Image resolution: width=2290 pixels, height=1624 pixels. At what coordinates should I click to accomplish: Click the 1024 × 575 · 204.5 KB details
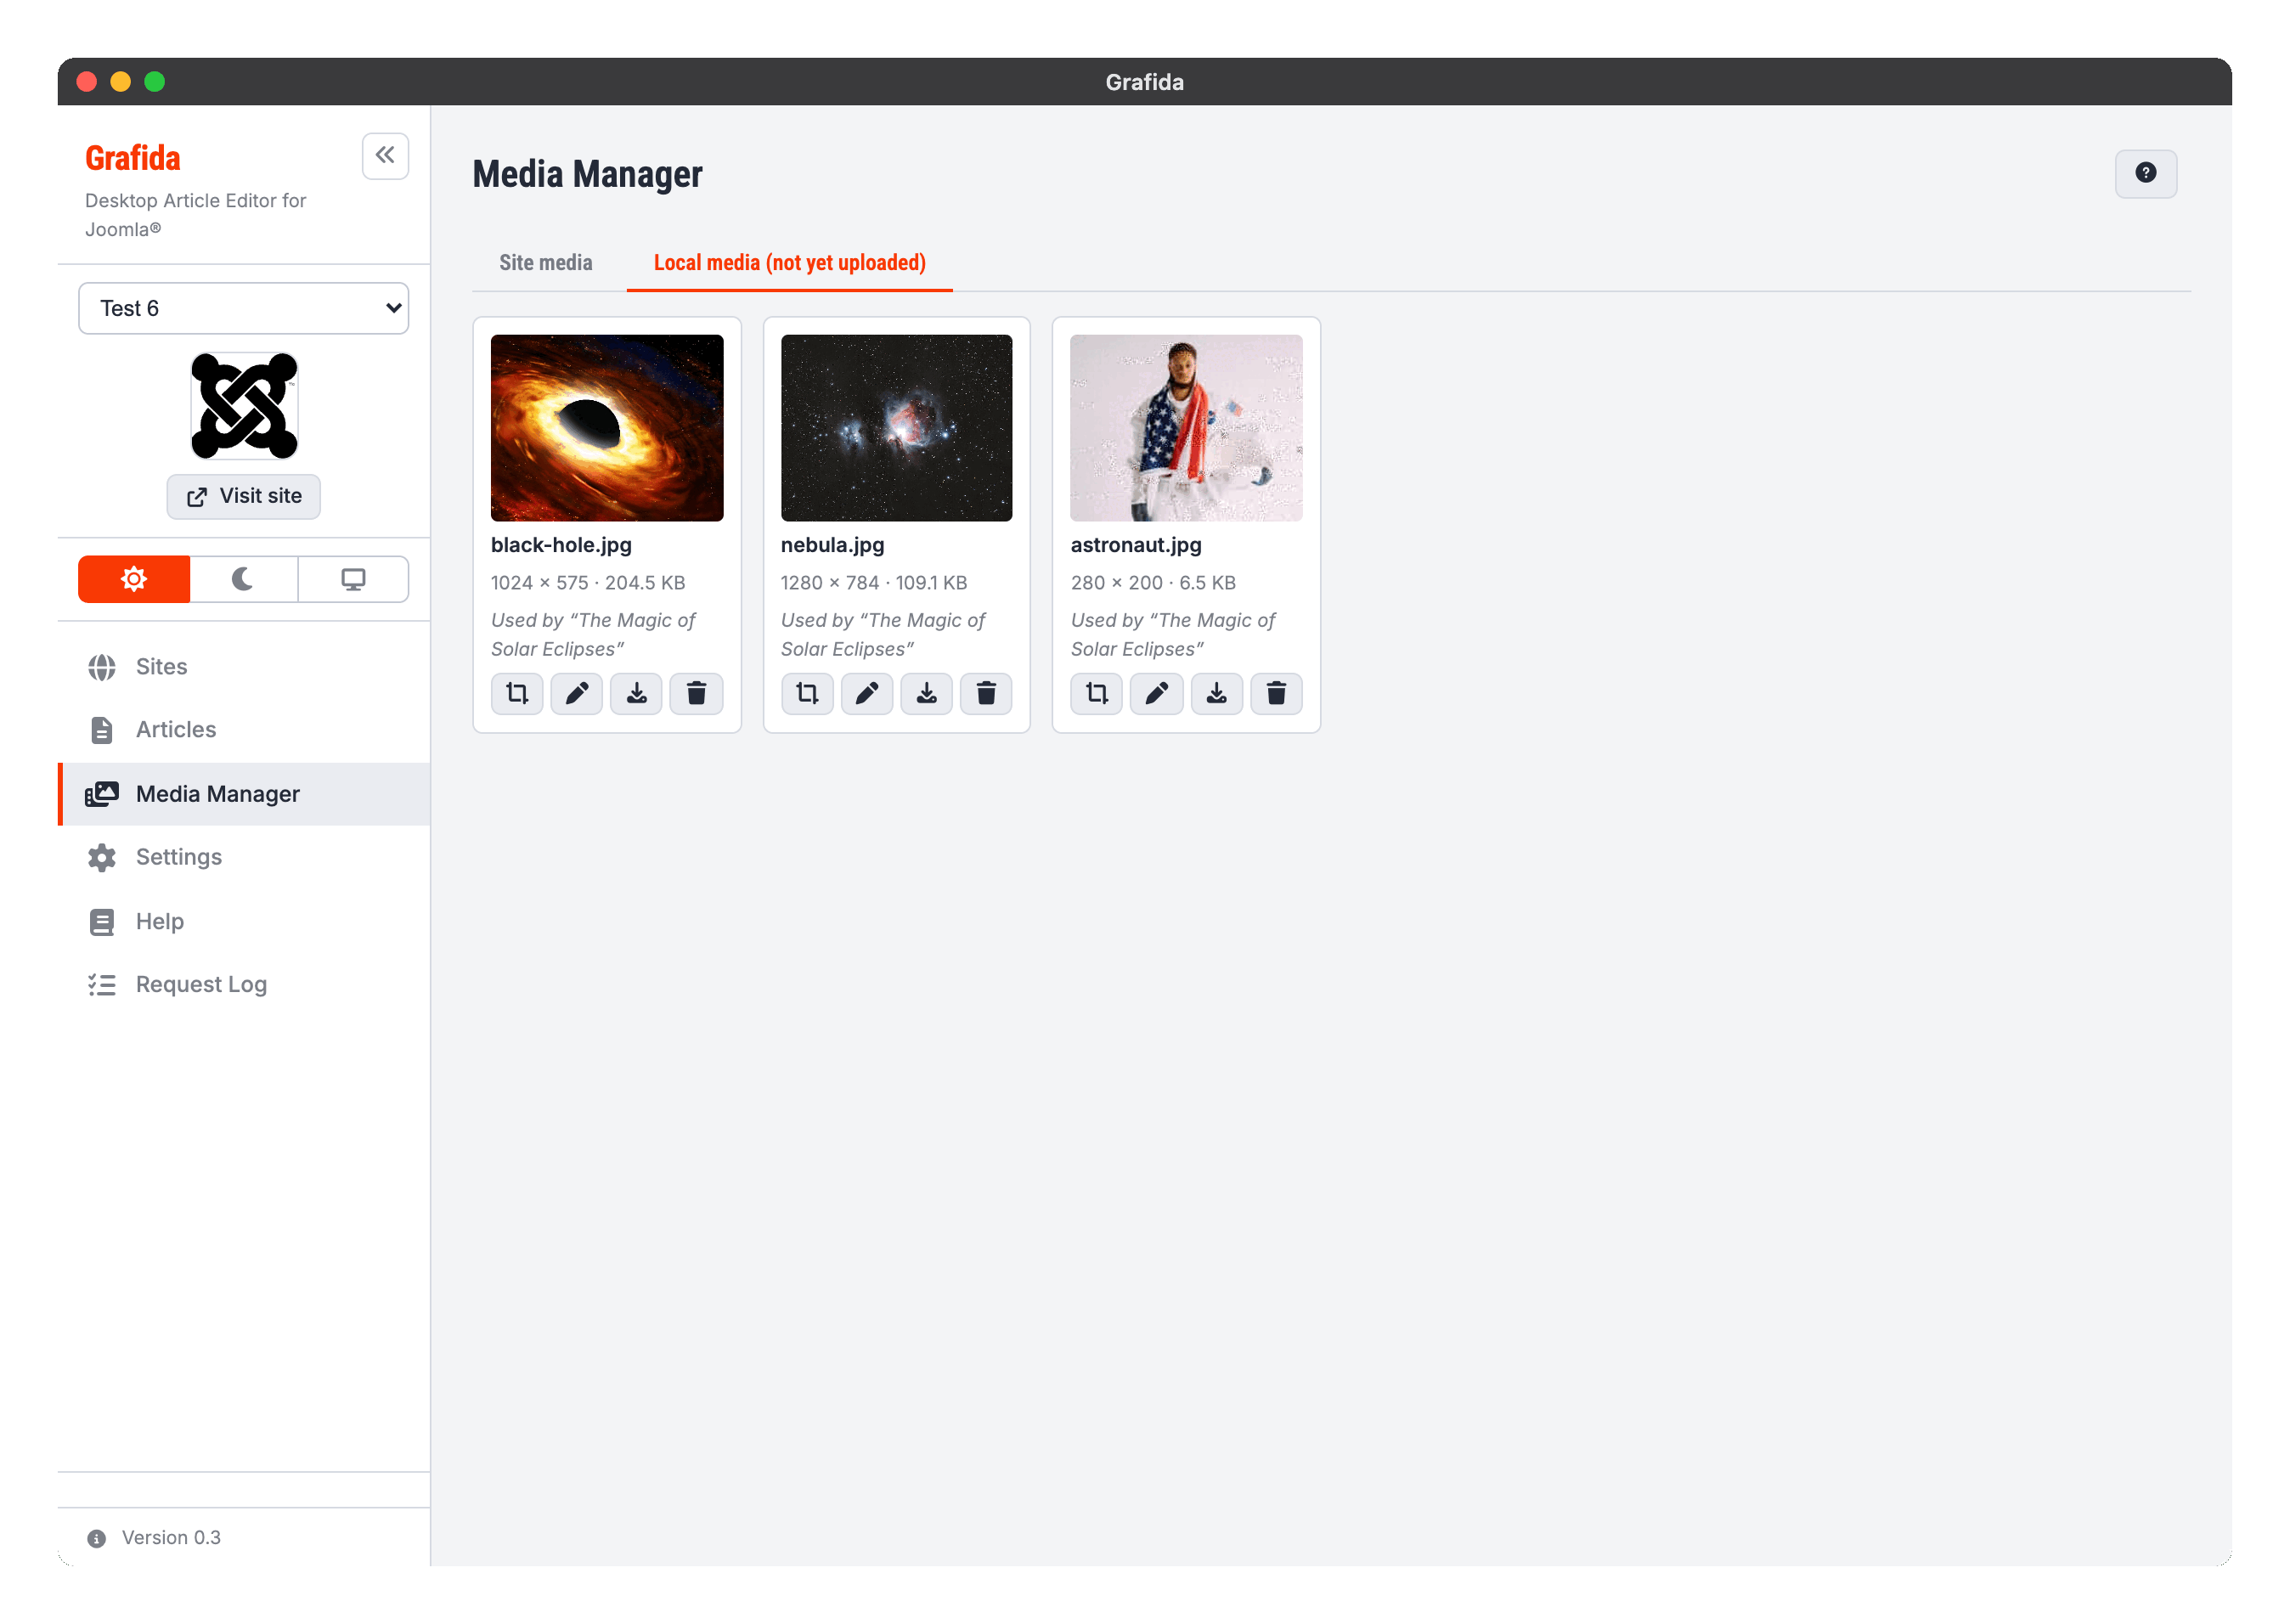pyautogui.click(x=588, y=583)
